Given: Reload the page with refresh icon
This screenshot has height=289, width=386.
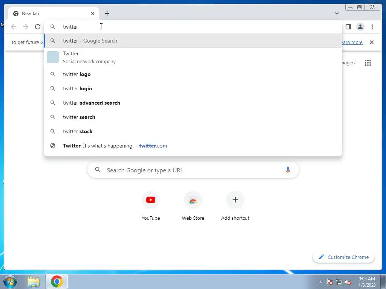Looking at the screenshot, I should click(38, 27).
